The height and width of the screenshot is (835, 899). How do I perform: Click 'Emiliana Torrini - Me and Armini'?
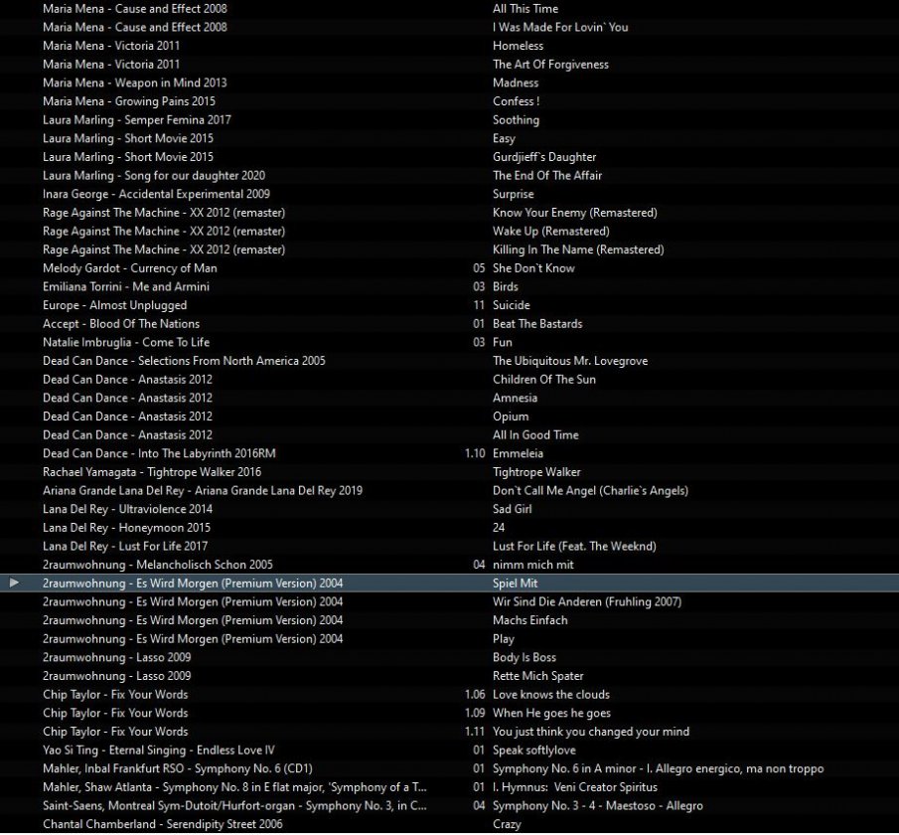[x=125, y=286]
